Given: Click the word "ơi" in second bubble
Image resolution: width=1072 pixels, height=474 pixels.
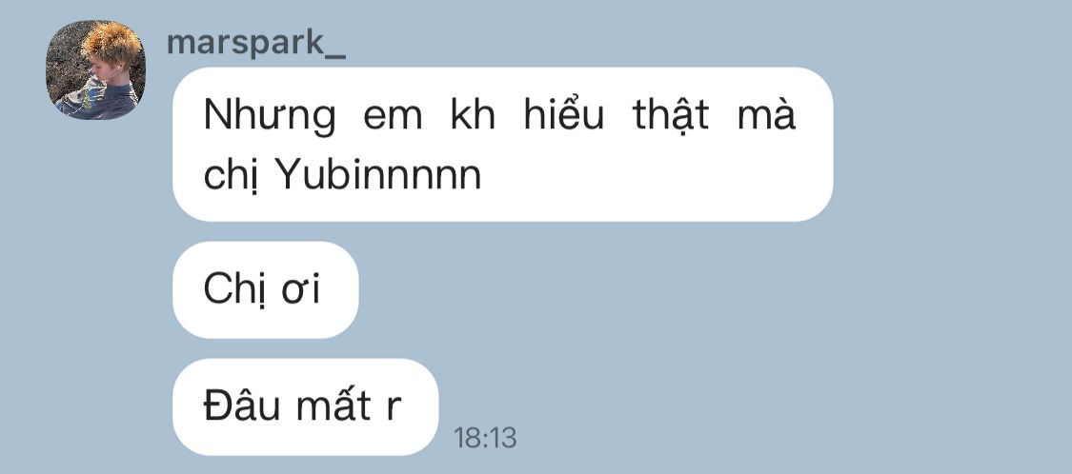Looking at the screenshot, I should pyautogui.click(x=301, y=291).
